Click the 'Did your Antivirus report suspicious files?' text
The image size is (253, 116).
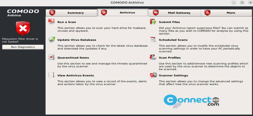(x=204, y=31)
